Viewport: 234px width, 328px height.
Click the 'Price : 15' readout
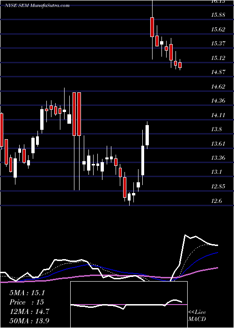click(x=27, y=302)
